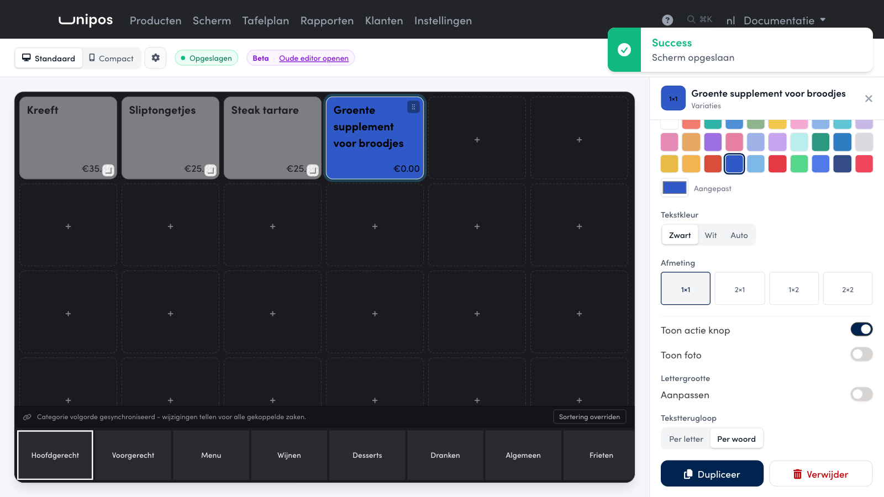Click the Opgeslagen status badge
The image size is (884, 497).
[x=207, y=58]
